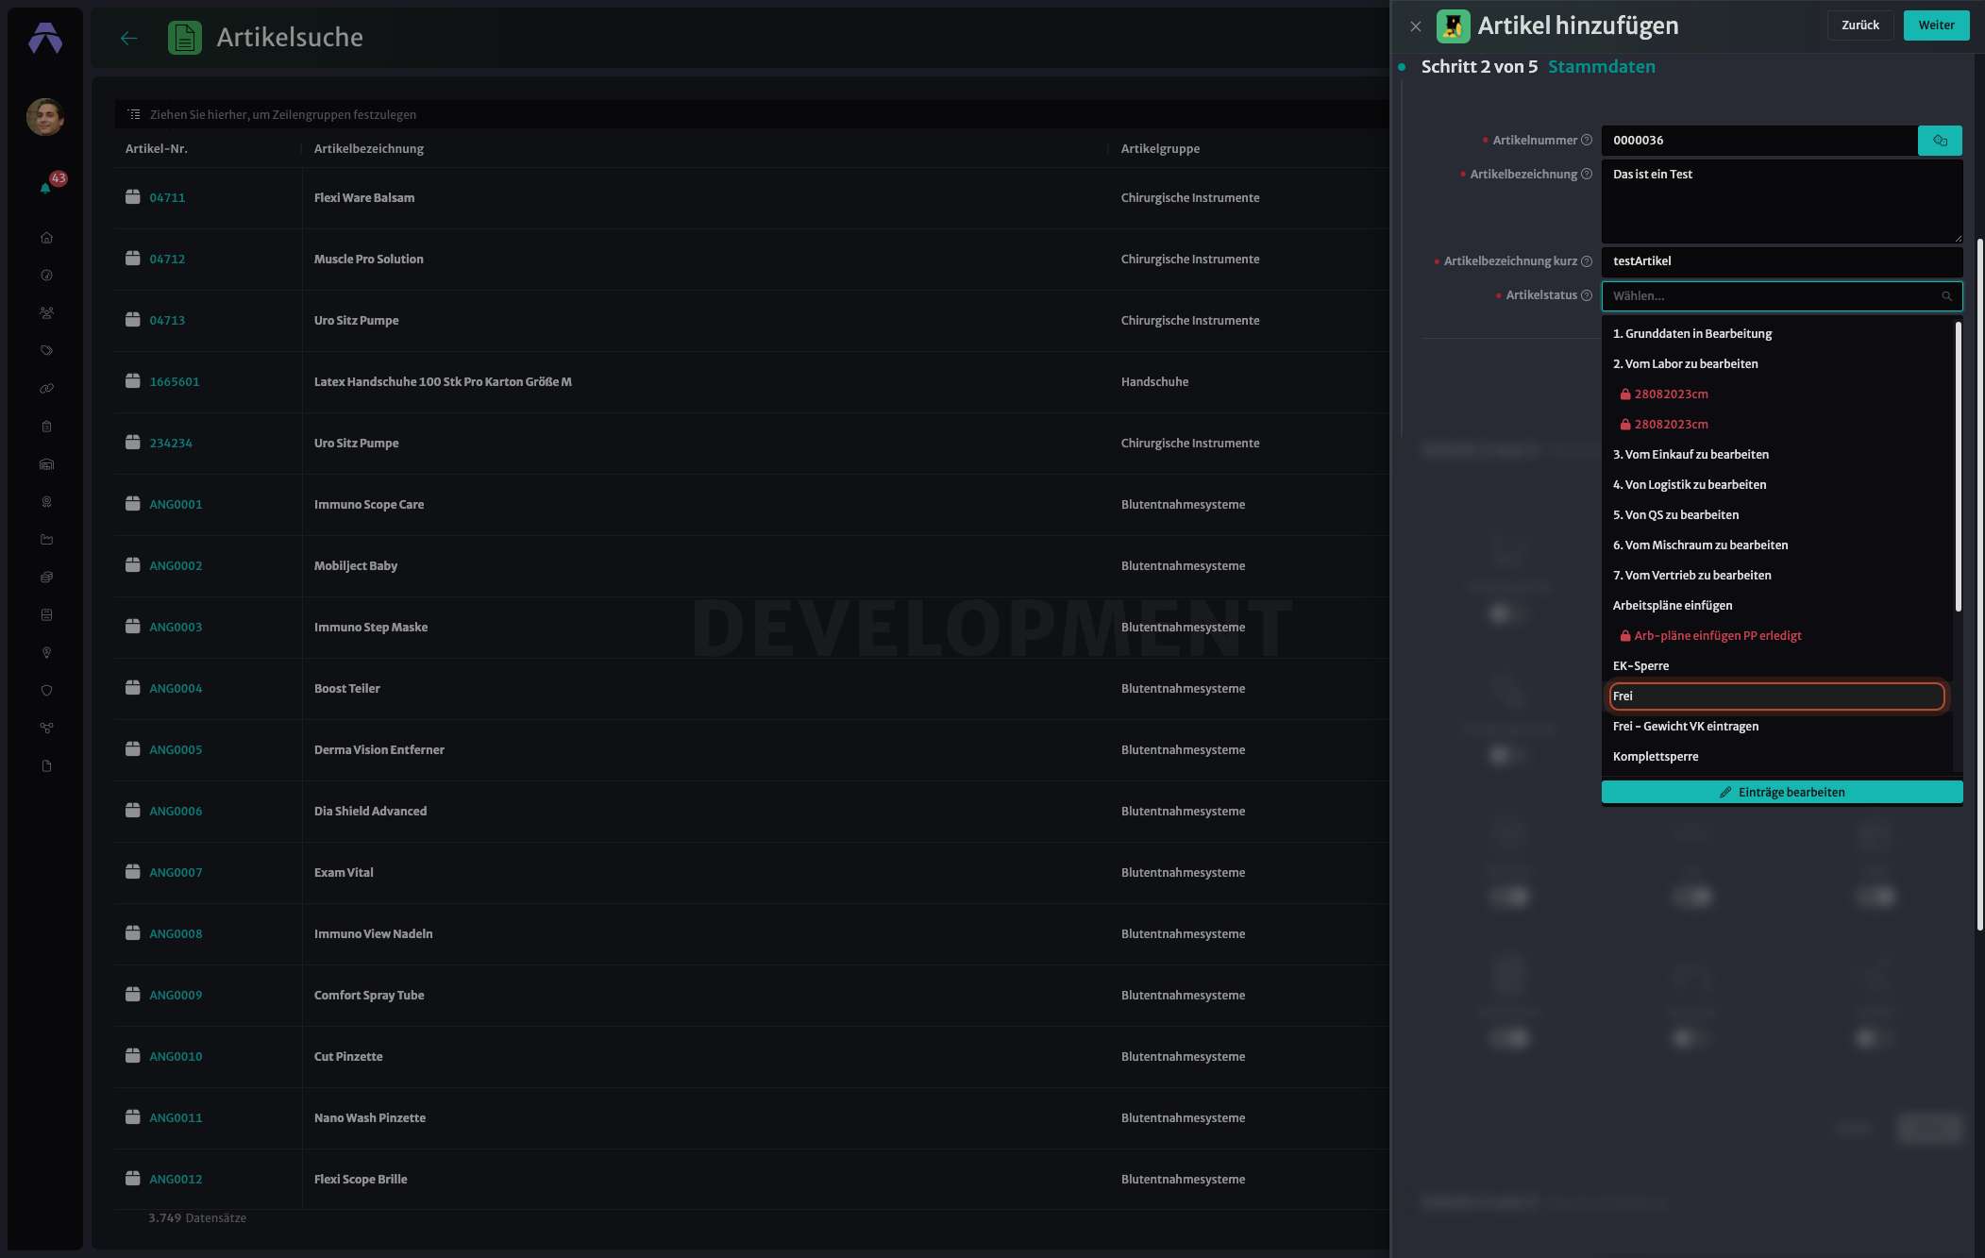Close the Artikel hinzufügen panel

pos(1416,26)
